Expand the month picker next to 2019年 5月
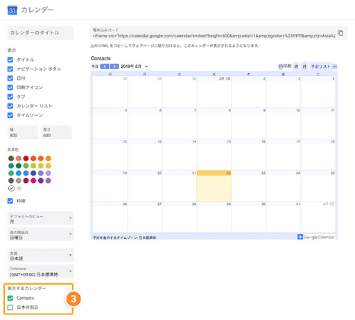 pos(146,66)
